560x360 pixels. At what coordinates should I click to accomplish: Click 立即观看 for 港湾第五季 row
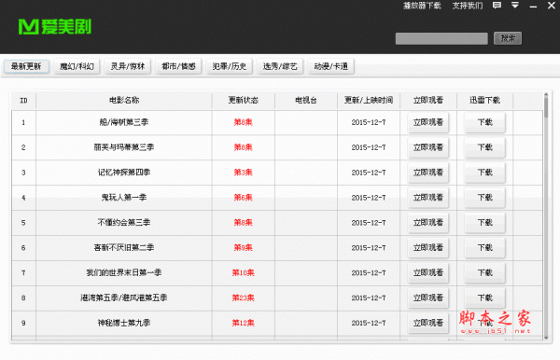point(428,298)
